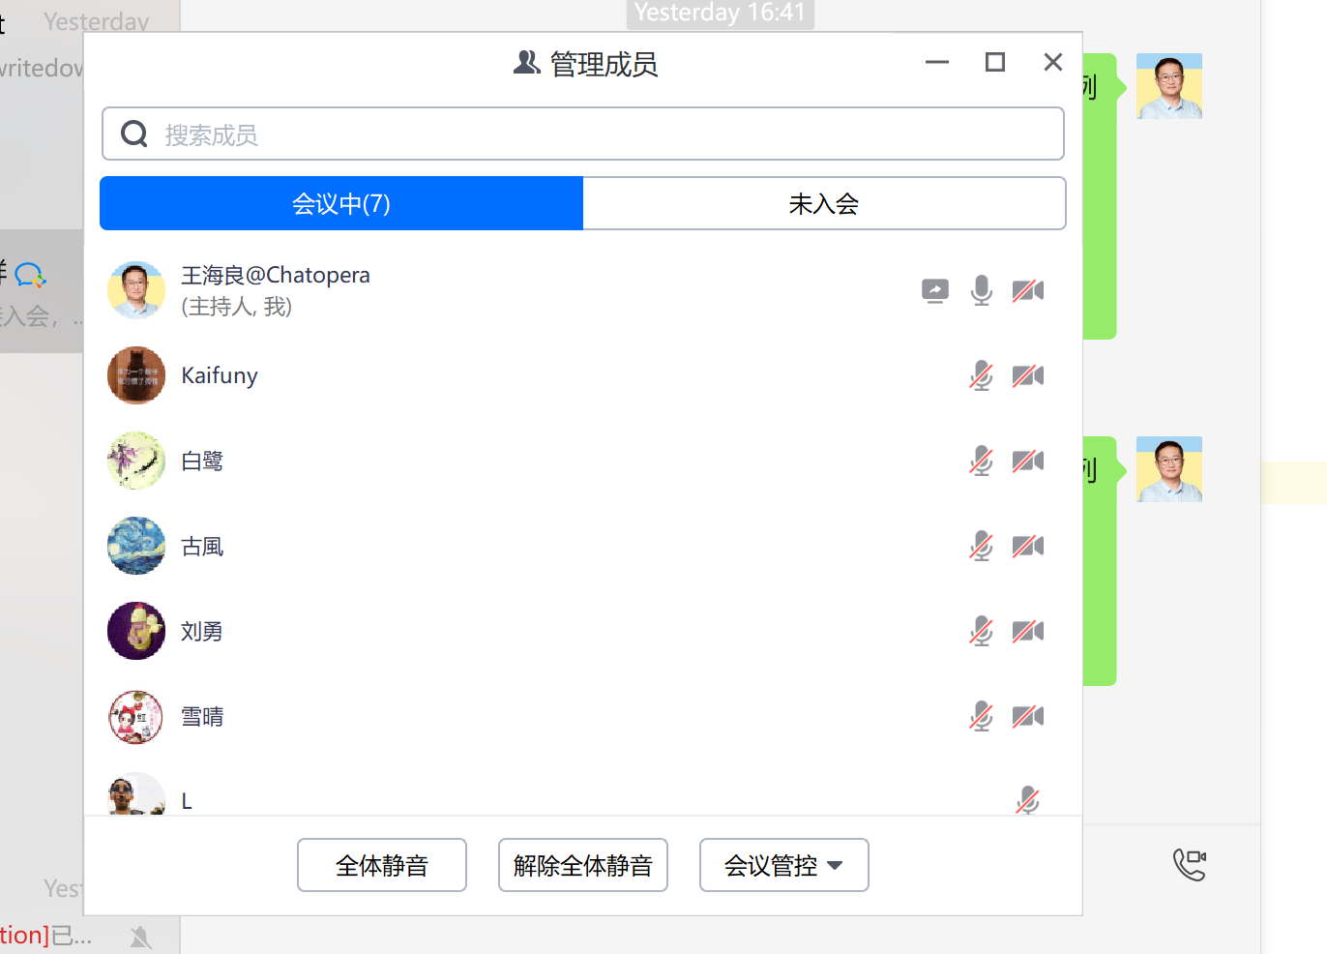Toggle member L's muted microphone
Image resolution: width=1327 pixels, height=954 pixels.
(x=1027, y=800)
